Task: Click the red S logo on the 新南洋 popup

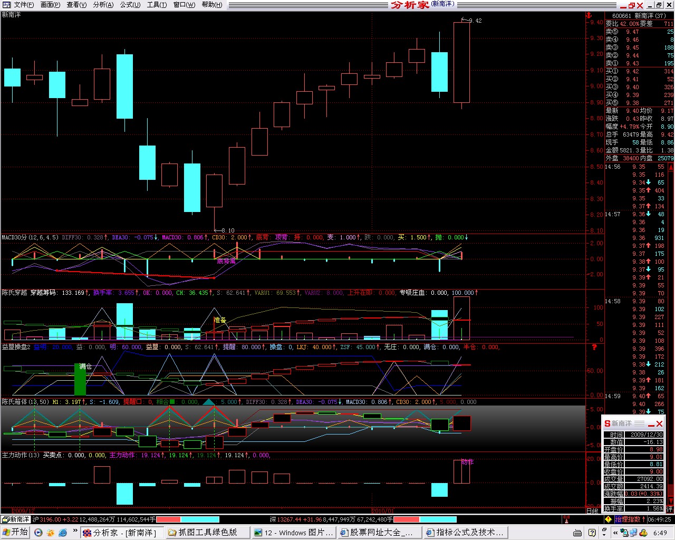Action: [x=607, y=423]
